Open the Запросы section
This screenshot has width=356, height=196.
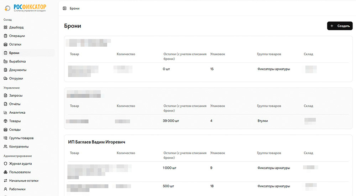(28, 96)
